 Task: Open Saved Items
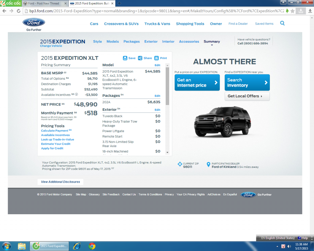pos(264,24)
